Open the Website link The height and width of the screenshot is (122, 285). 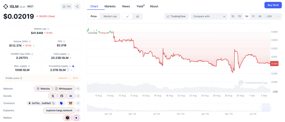43,89
